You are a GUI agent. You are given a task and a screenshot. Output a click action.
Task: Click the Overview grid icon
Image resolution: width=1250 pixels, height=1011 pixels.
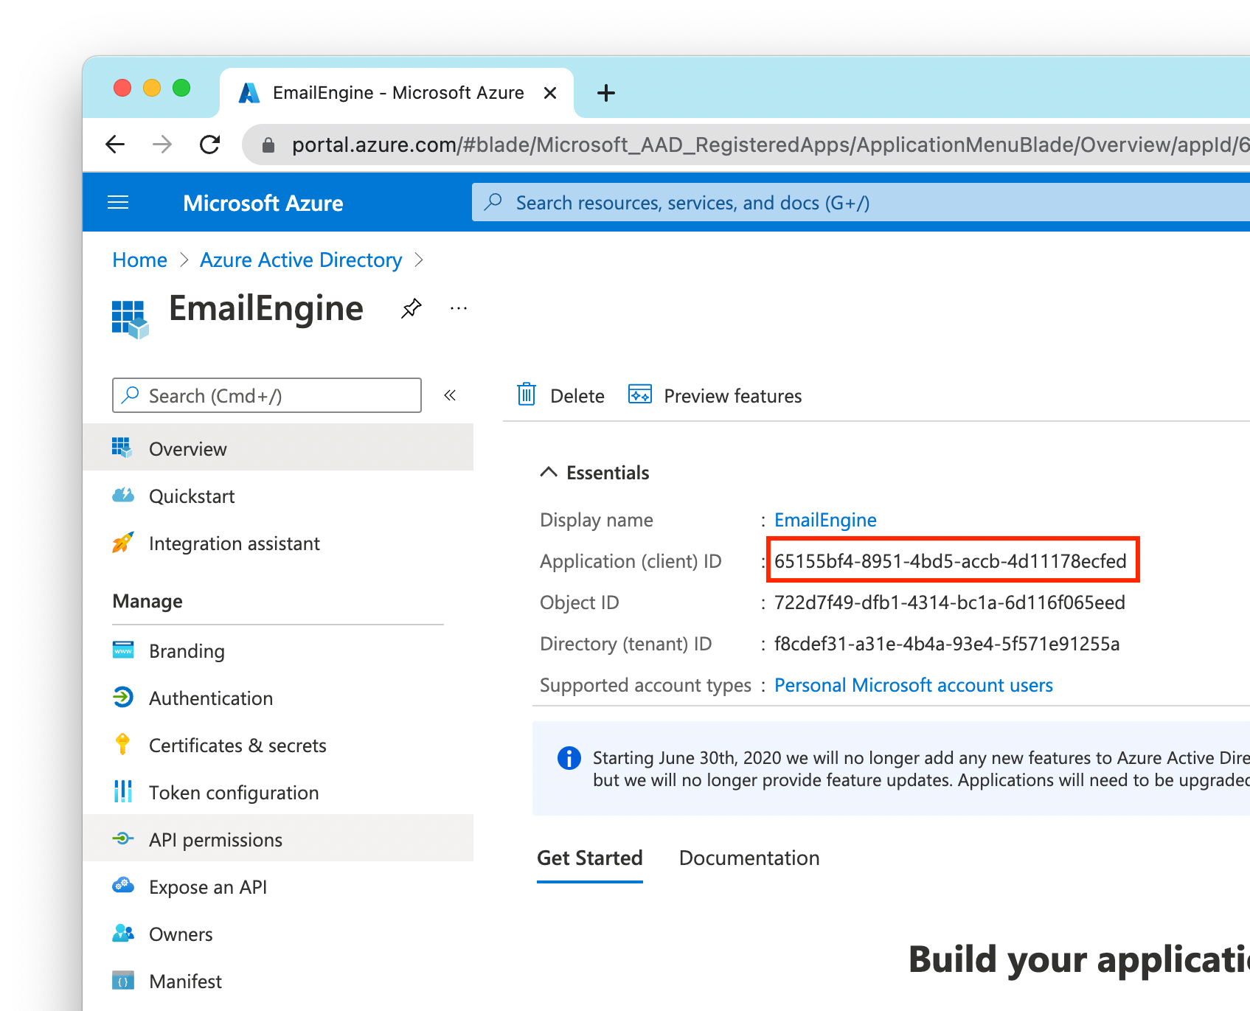[122, 448]
